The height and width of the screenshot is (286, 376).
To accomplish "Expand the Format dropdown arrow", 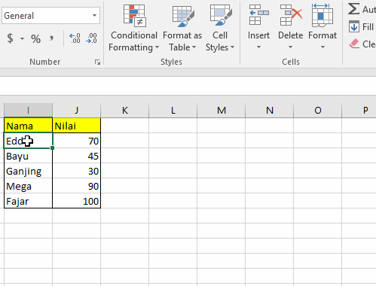I will click(x=323, y=47).
